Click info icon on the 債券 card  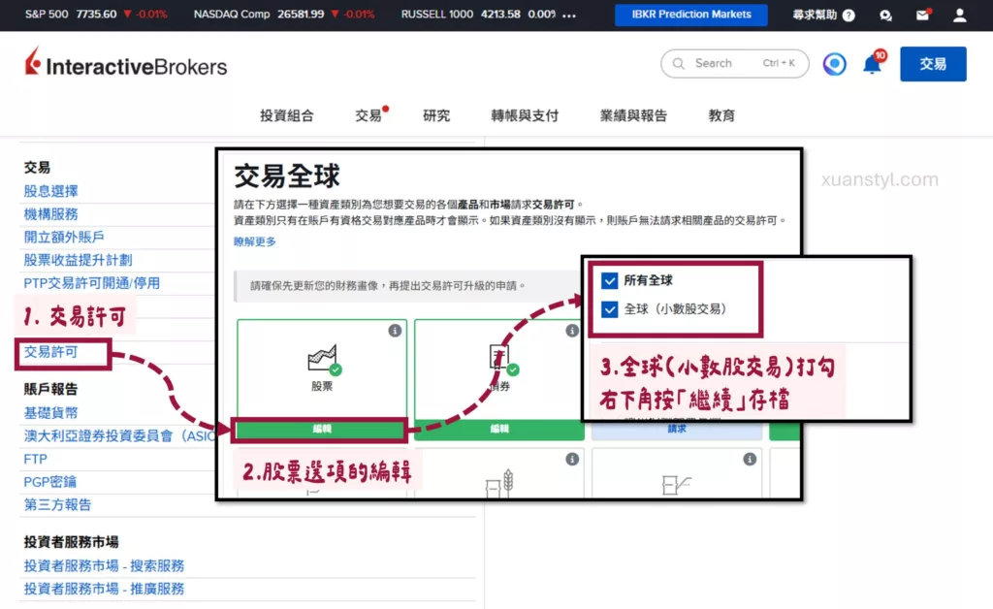click(572, 331)
